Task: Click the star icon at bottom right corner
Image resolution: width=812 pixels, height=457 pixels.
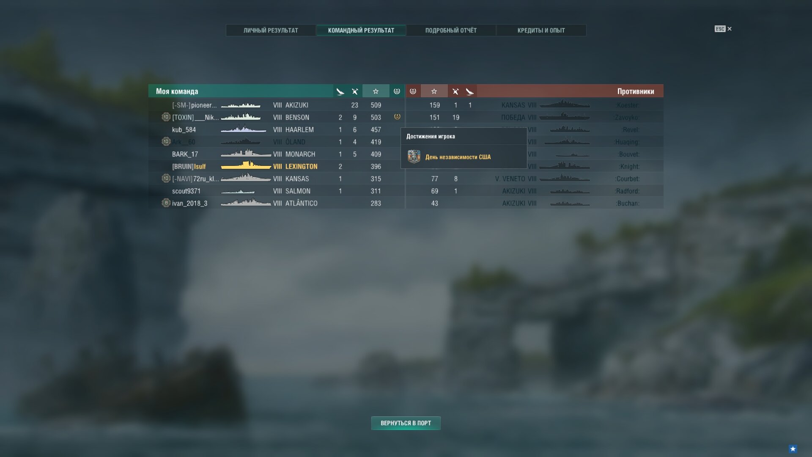Action: (x=793, y=449)
